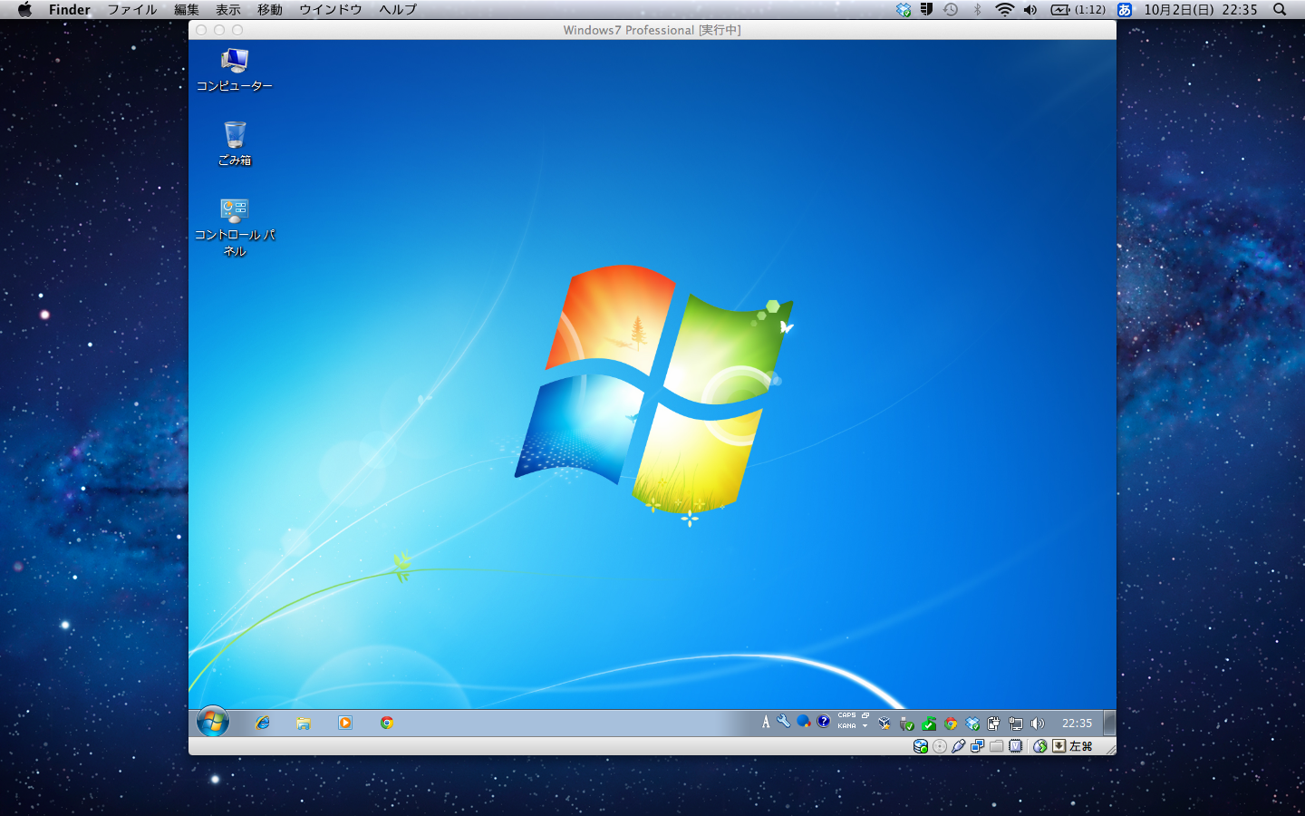The image size is (1305, 816).
Task: Click VirtualBox USB devices status icon
Action: coord(959,746)
